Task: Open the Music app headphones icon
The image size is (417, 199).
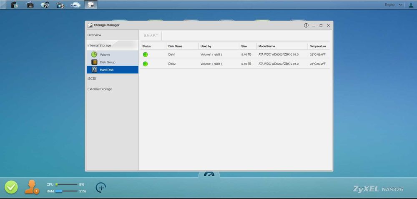Action: (x=45, y=5)
